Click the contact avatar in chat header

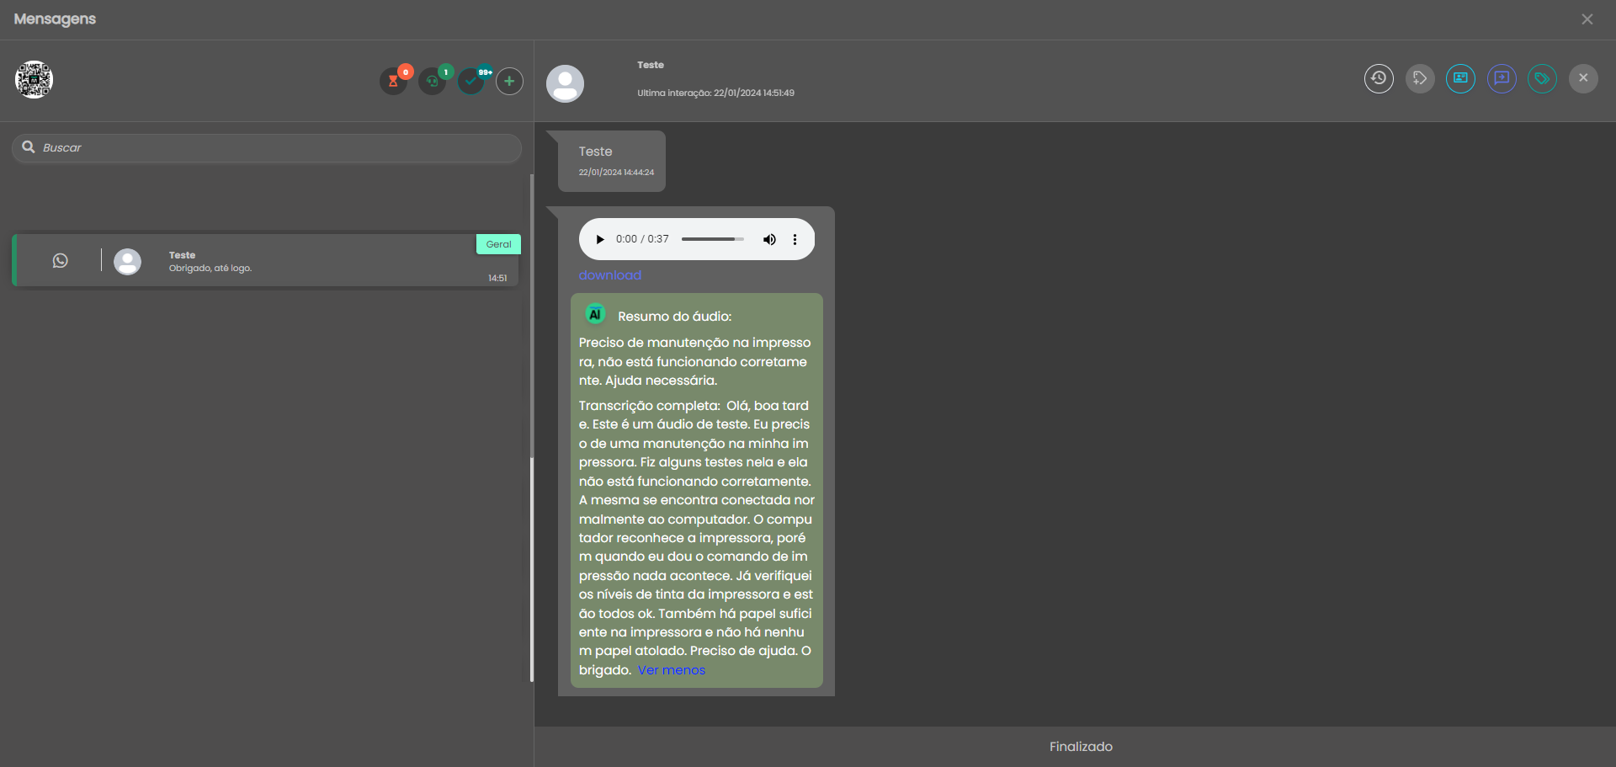click(566, 83)
